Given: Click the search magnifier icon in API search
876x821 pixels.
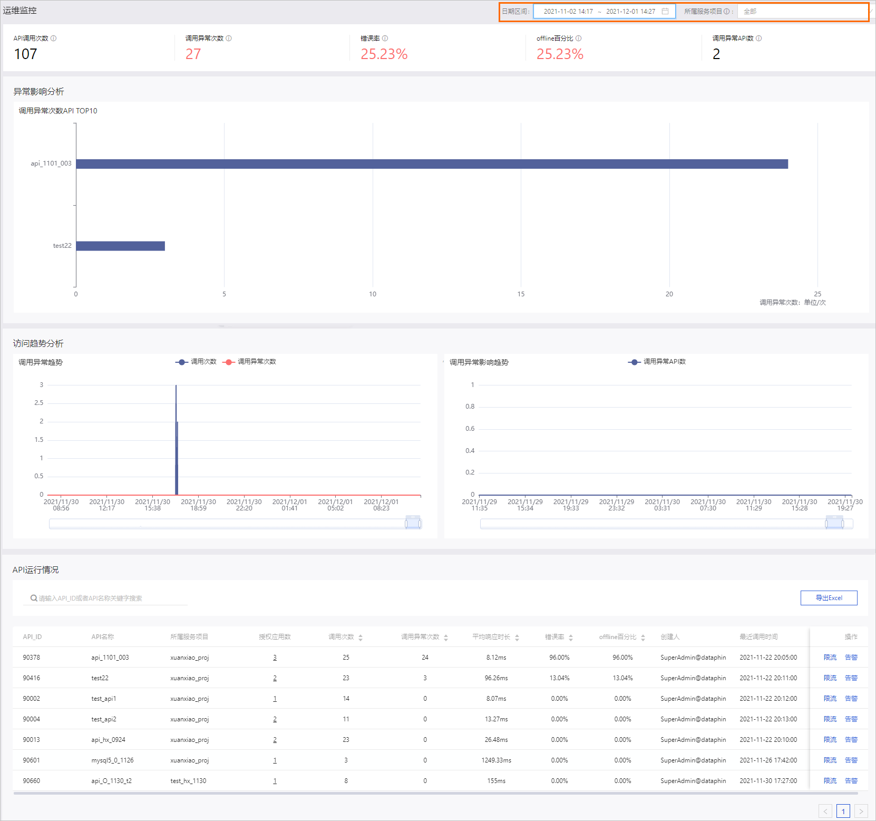Looking at the screenshot, I should (34, 598).
